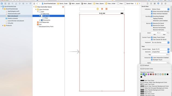Image resolution: width=172 pixels, height=96 pixels.
Task: Click the Exit icon in scene dock
Action: click(106, 9)
